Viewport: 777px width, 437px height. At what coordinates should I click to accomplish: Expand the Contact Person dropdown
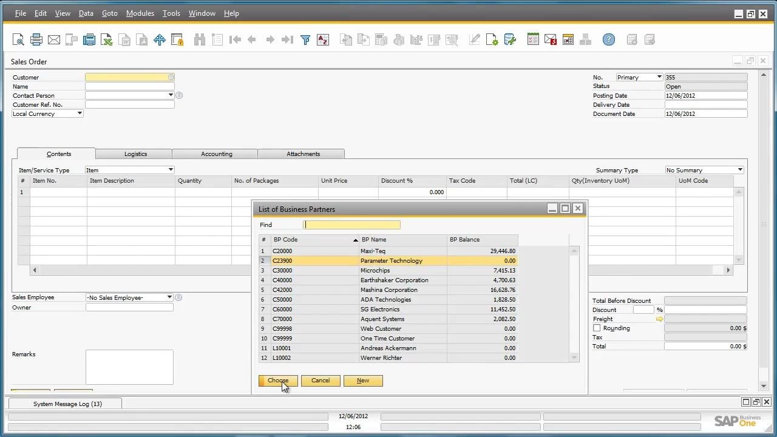[x=171, y=95]
